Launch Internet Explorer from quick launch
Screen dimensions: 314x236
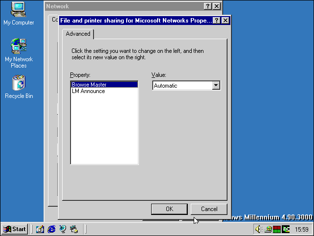(51, 229)
